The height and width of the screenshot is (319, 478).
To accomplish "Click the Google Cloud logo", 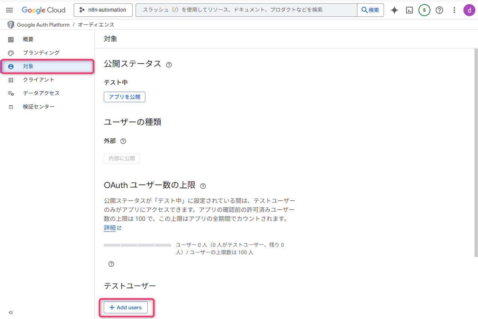I will [43, 10].
